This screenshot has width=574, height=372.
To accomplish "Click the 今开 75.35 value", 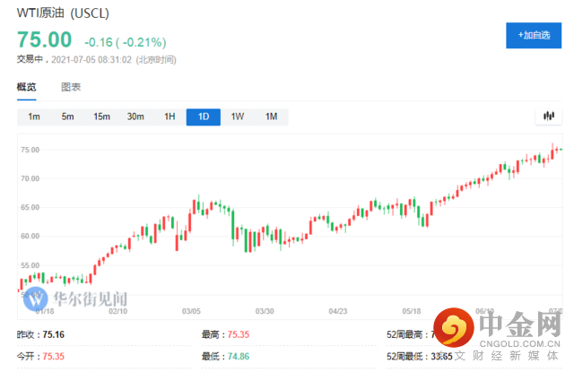I will [54, 356].
